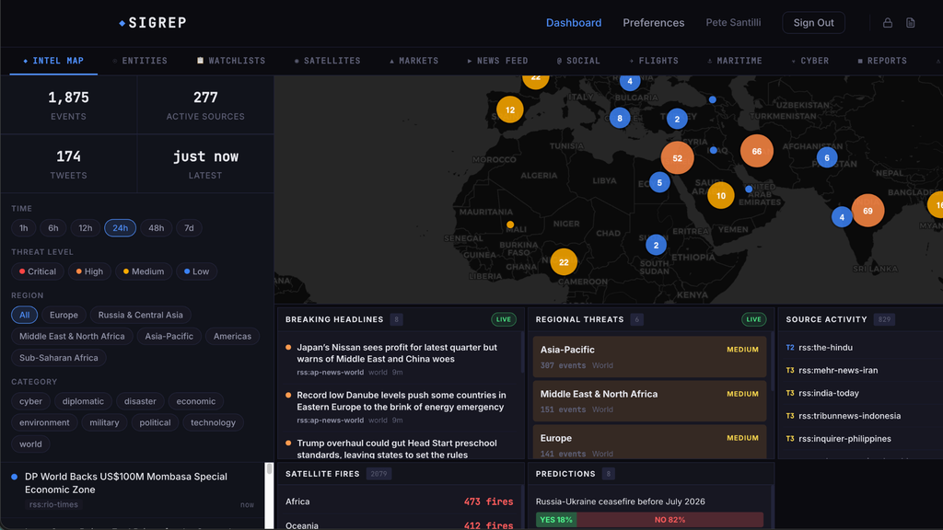
Task: Open the orange 52 cluster marker
Action: pos(677,158)
